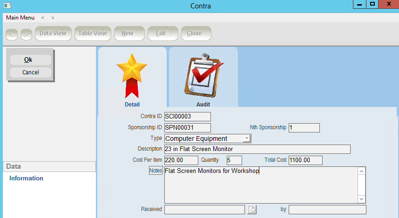Click the window system menu icon
Screen dimensions: 399x218
tap(7, 6)
